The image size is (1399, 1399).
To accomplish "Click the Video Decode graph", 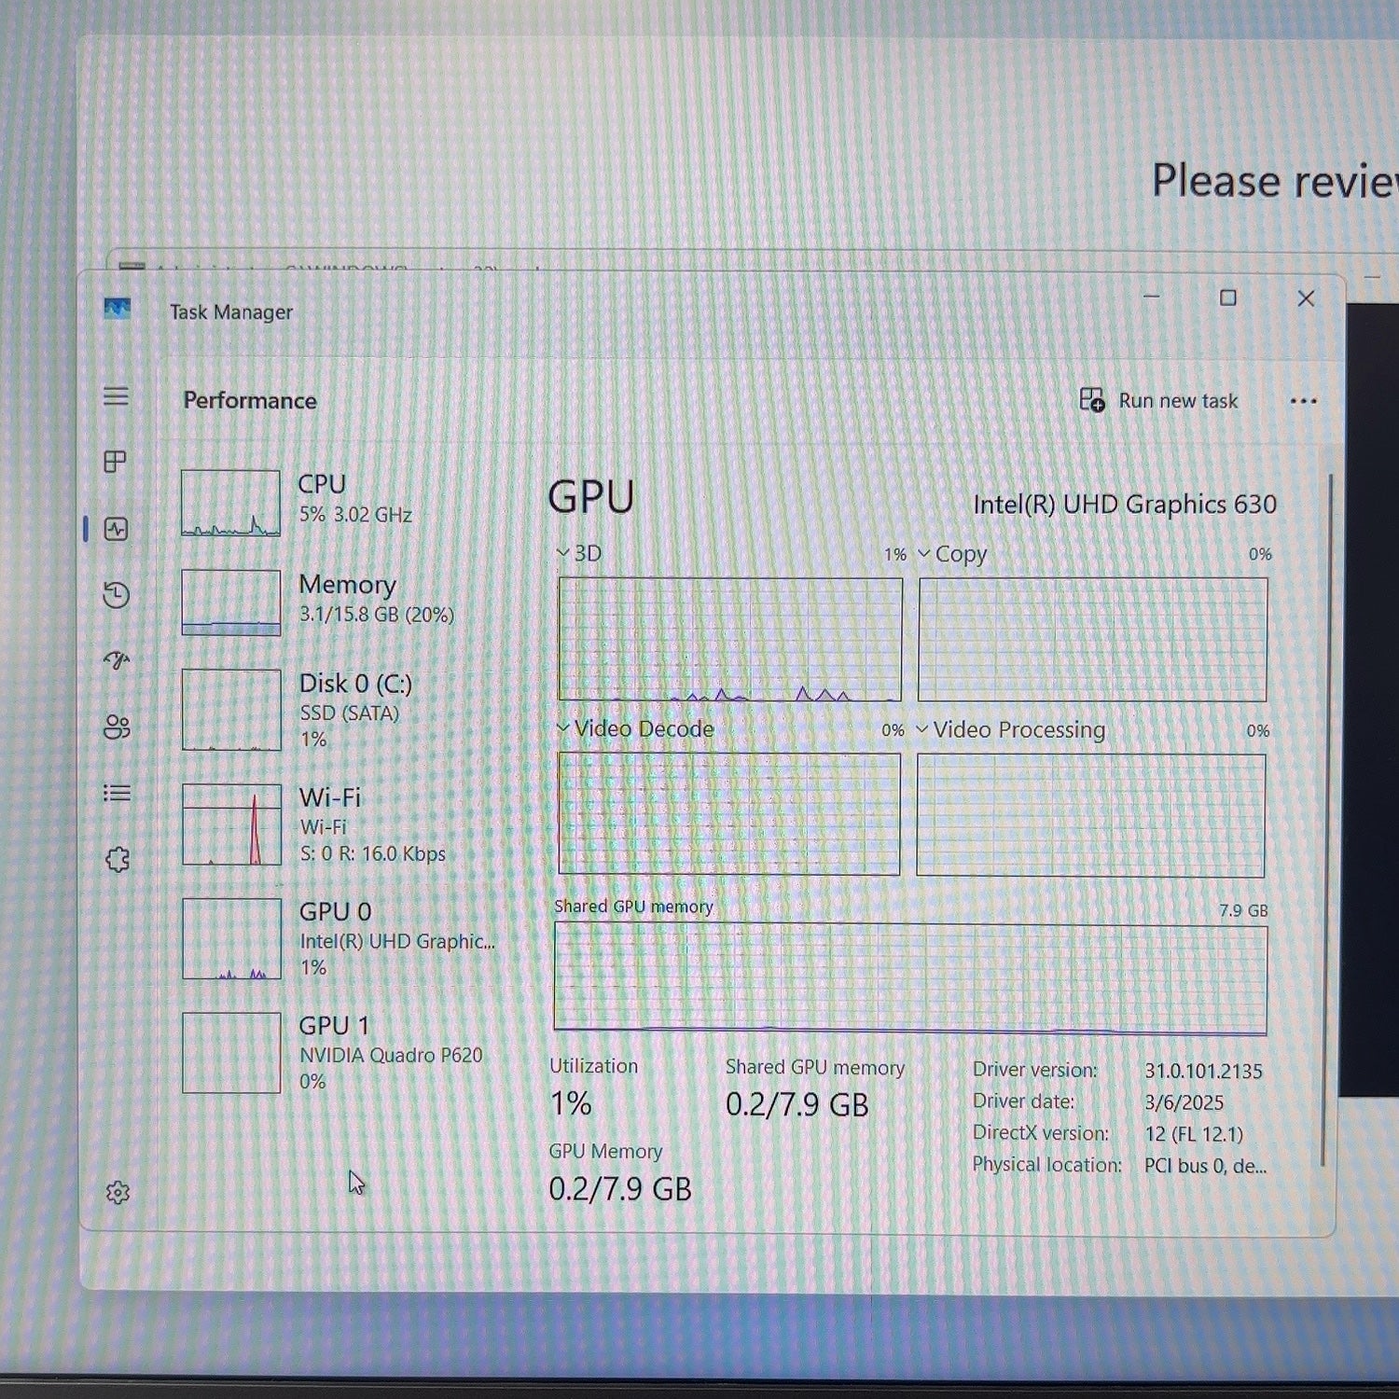I will click(728, 814).
